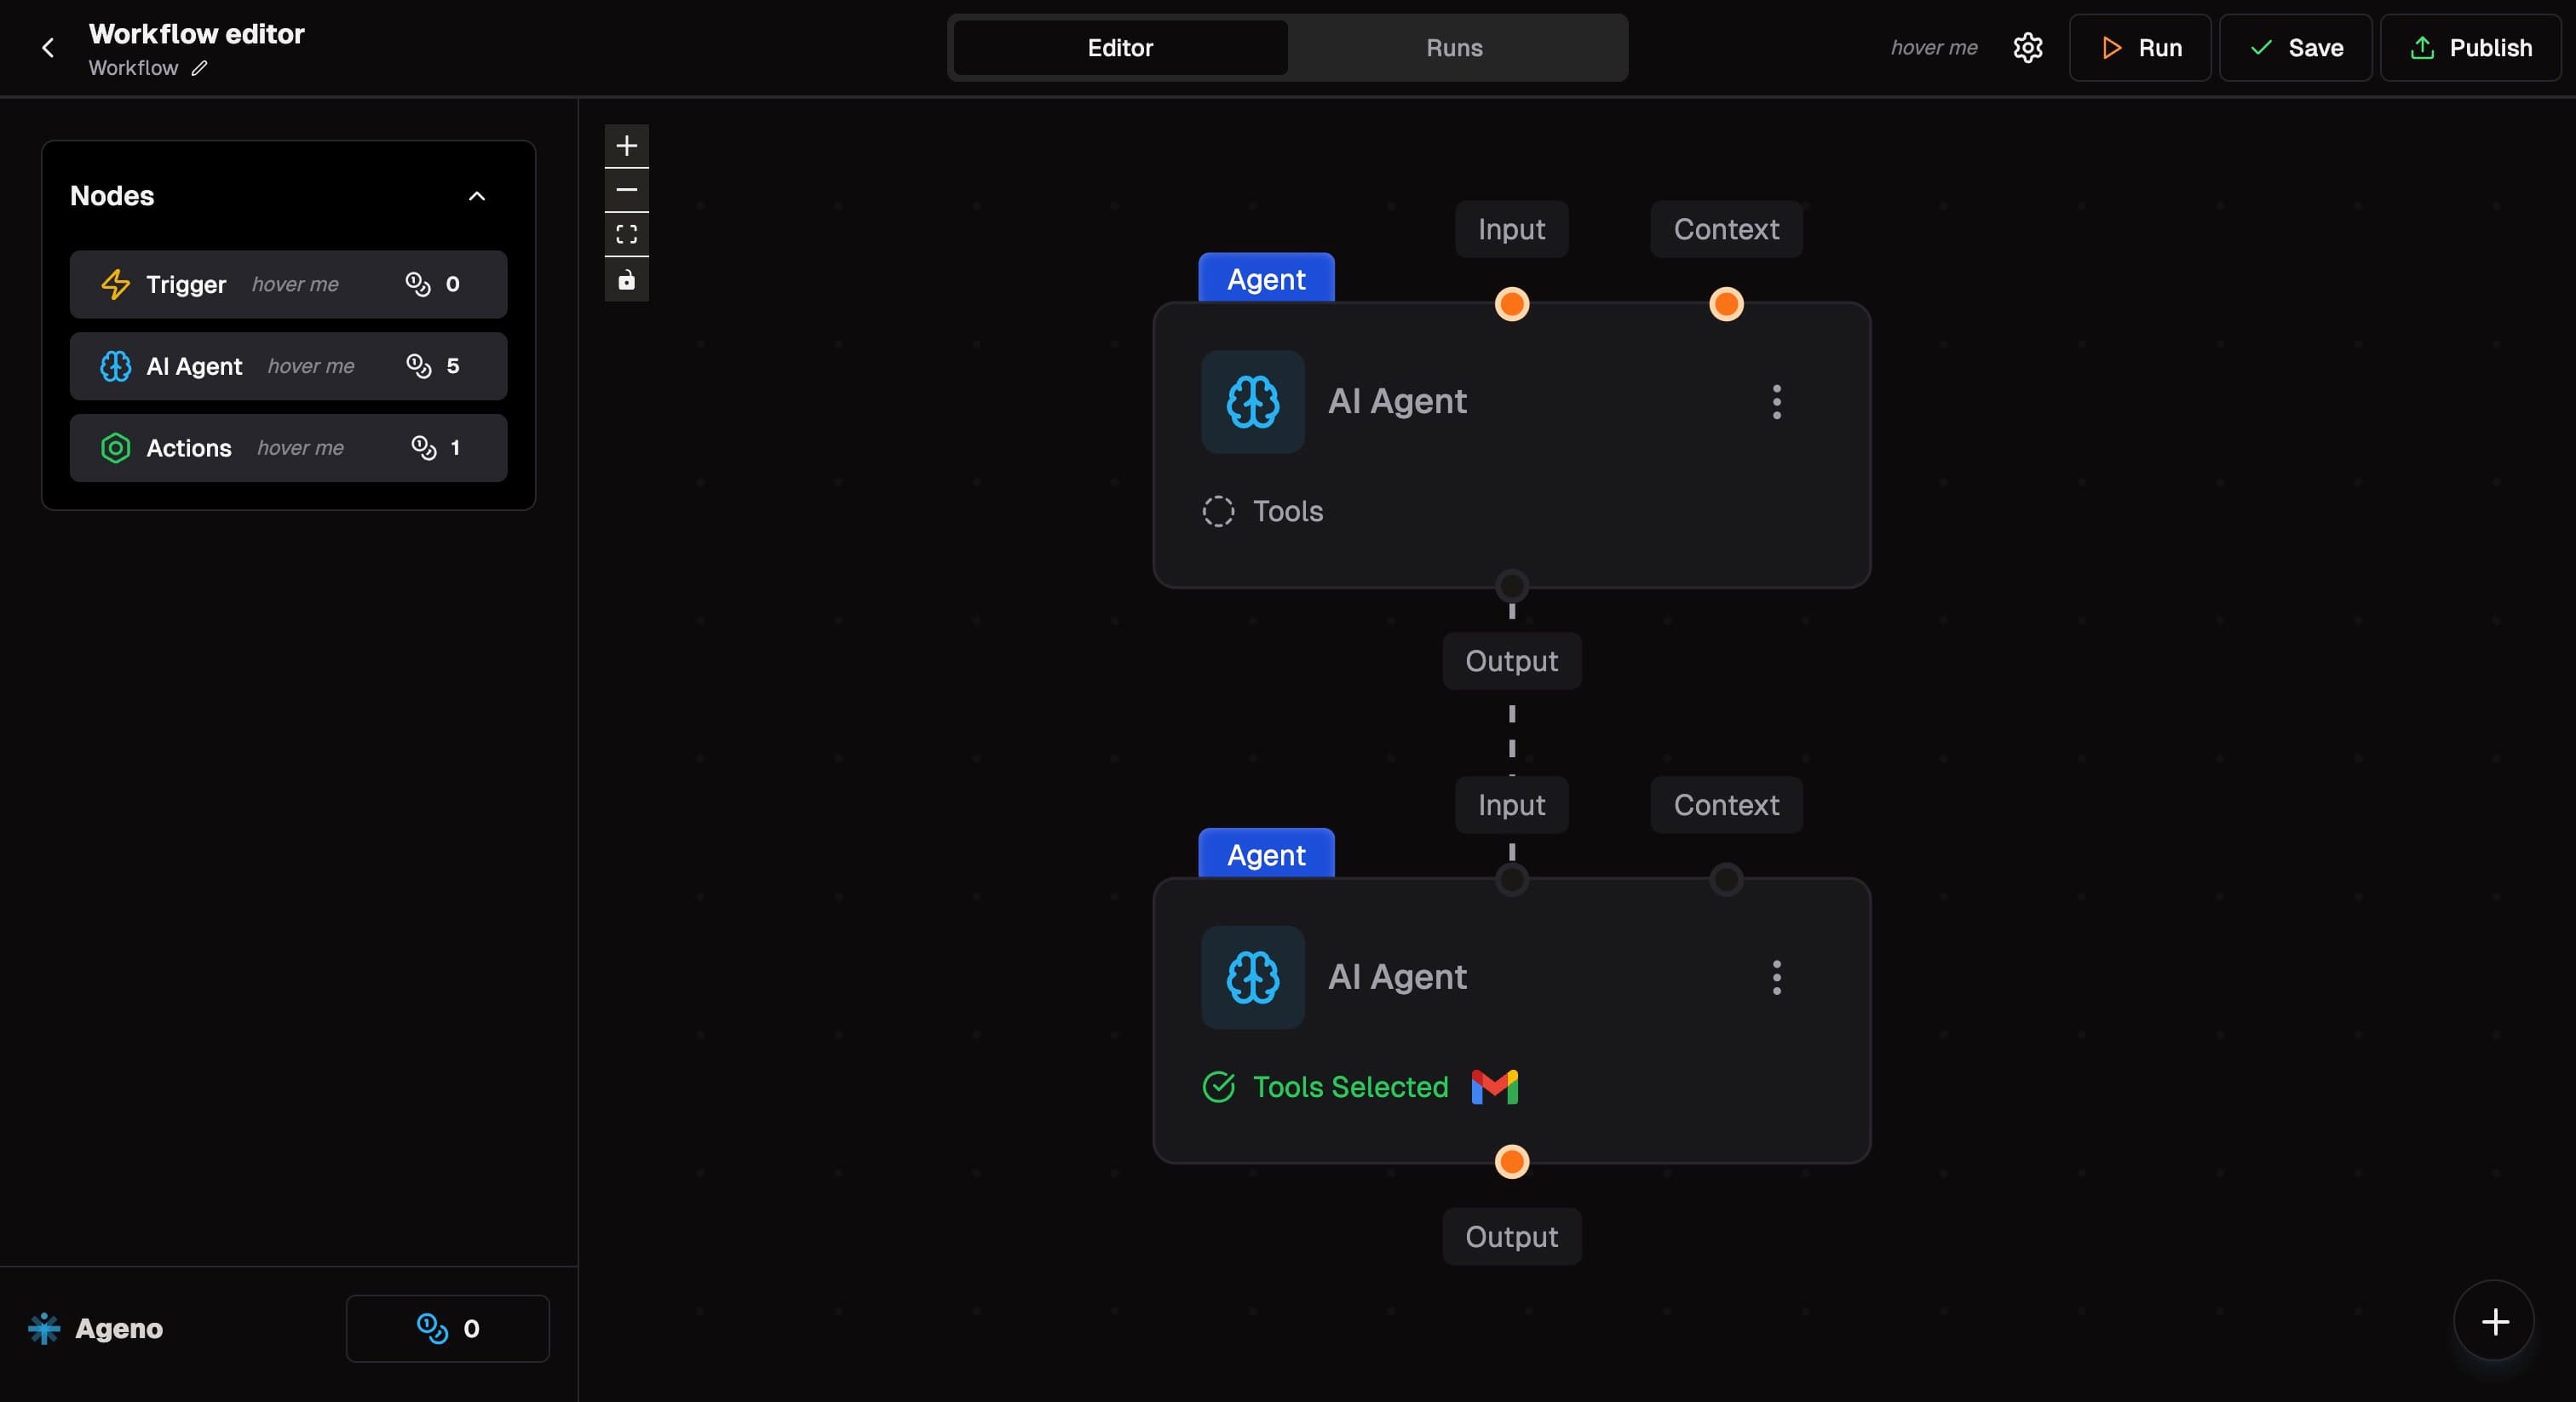Click the green check icon by Tools Selected

coord(1217,1087)
